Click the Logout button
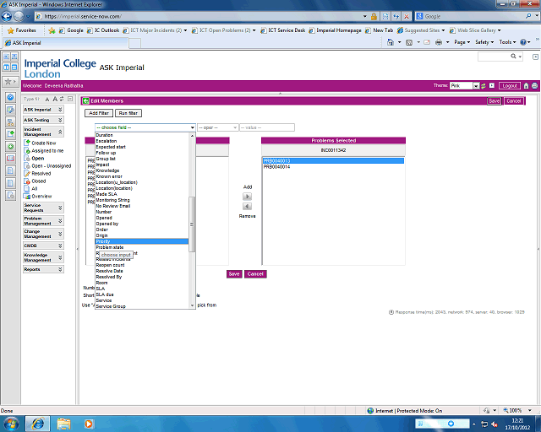The width and height of the screenshot is (541, 432). pyautogui.click(x=509, y=85)
